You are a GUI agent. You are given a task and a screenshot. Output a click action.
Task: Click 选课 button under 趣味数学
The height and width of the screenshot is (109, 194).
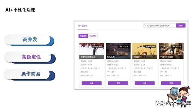(x=145, y=83)
